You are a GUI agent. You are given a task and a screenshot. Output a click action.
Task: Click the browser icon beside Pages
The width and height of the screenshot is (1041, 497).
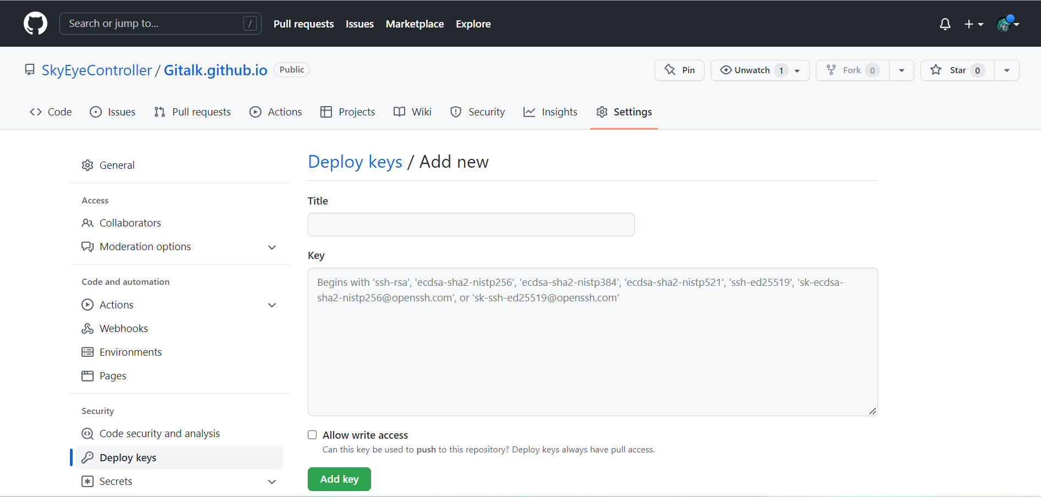click(88, 376)
